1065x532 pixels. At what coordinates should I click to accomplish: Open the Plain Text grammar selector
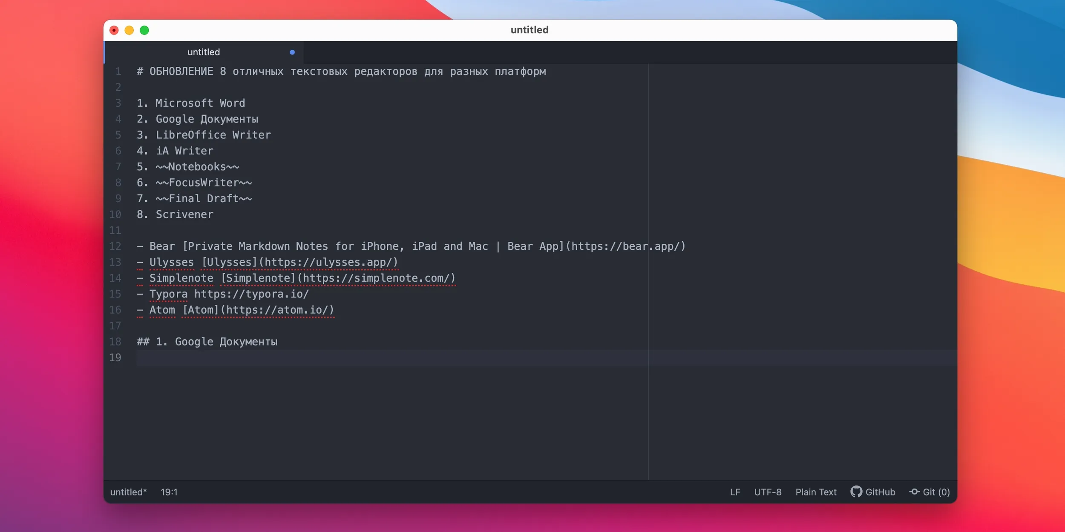(816, 492)
